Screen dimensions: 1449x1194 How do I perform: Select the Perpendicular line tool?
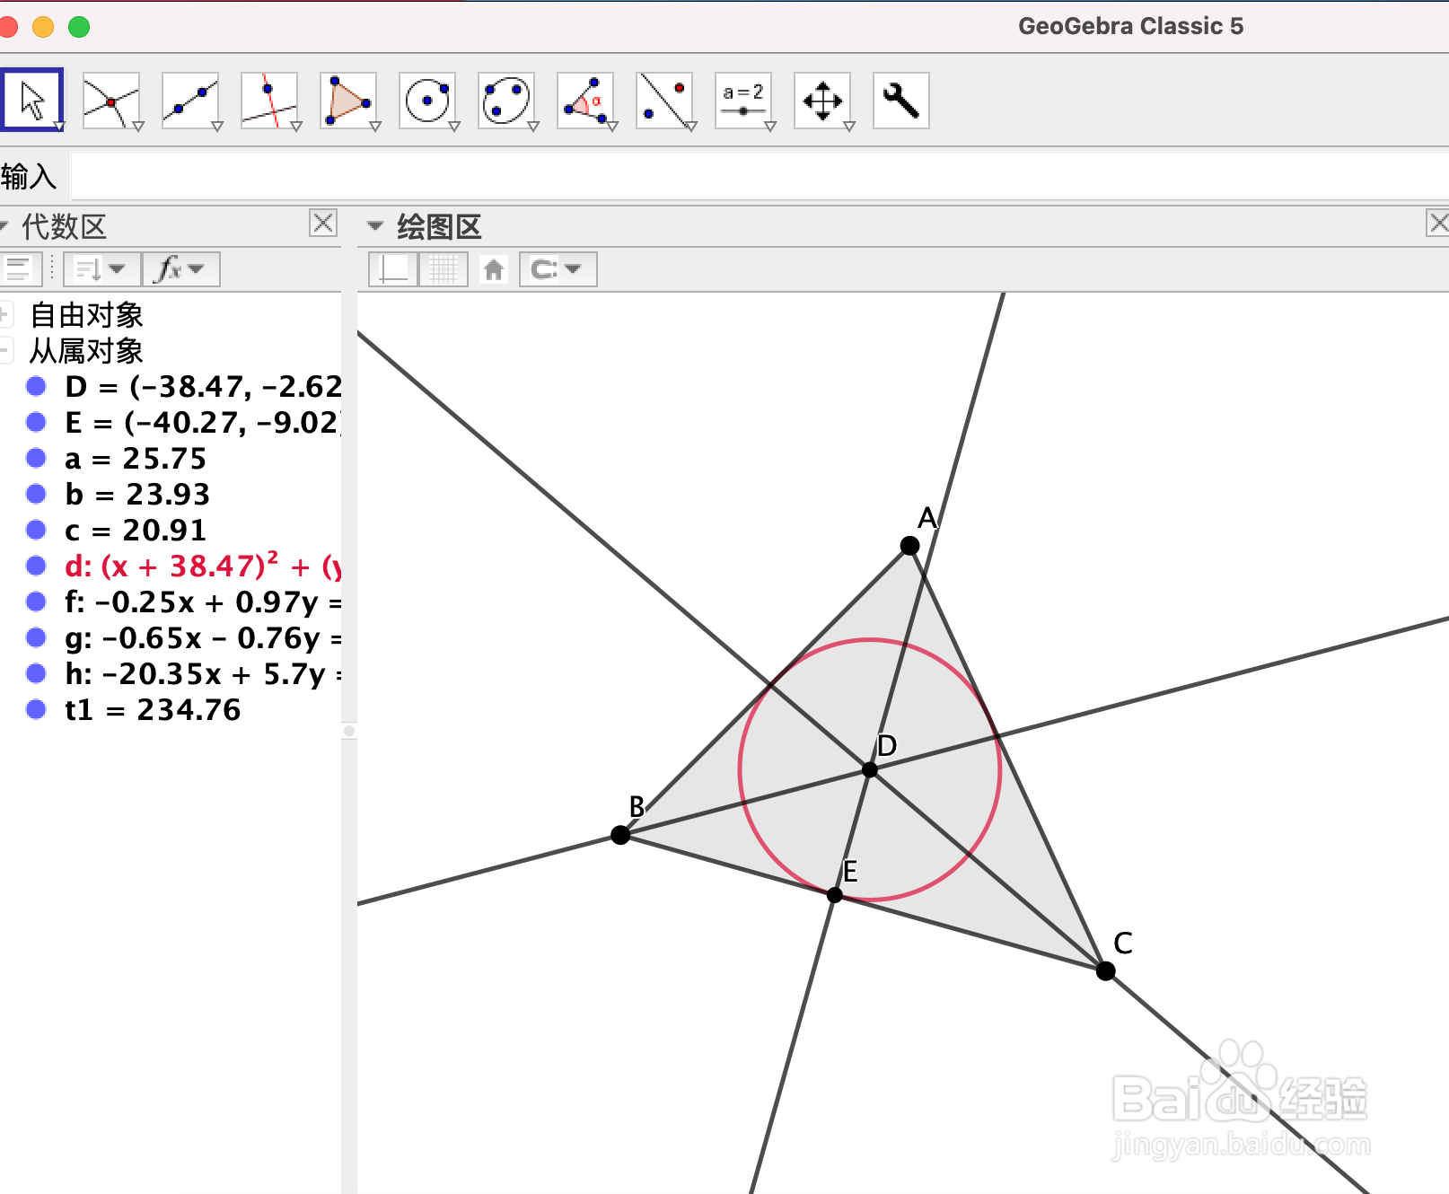268,101
